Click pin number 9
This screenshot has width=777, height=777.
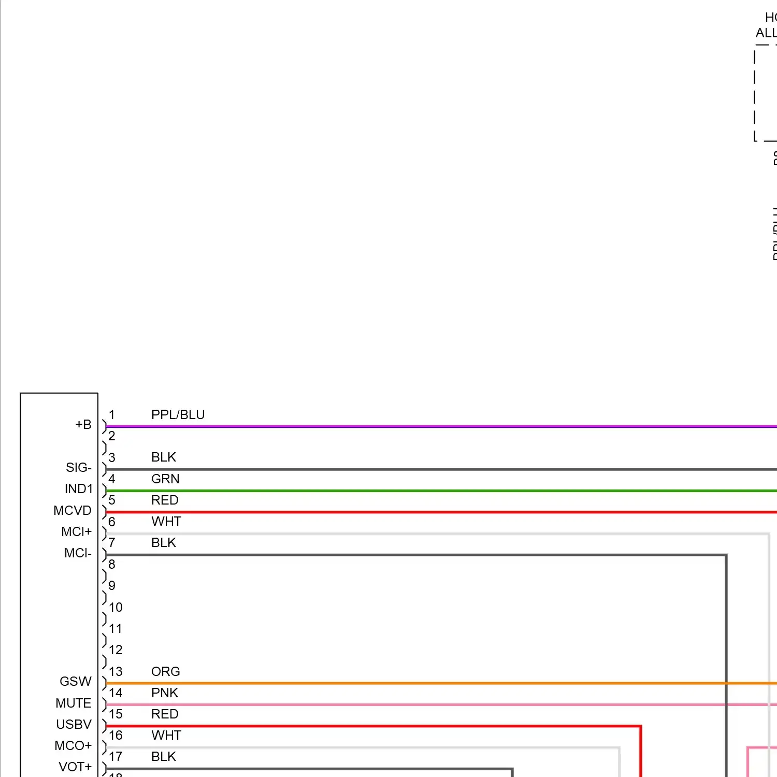112,586
